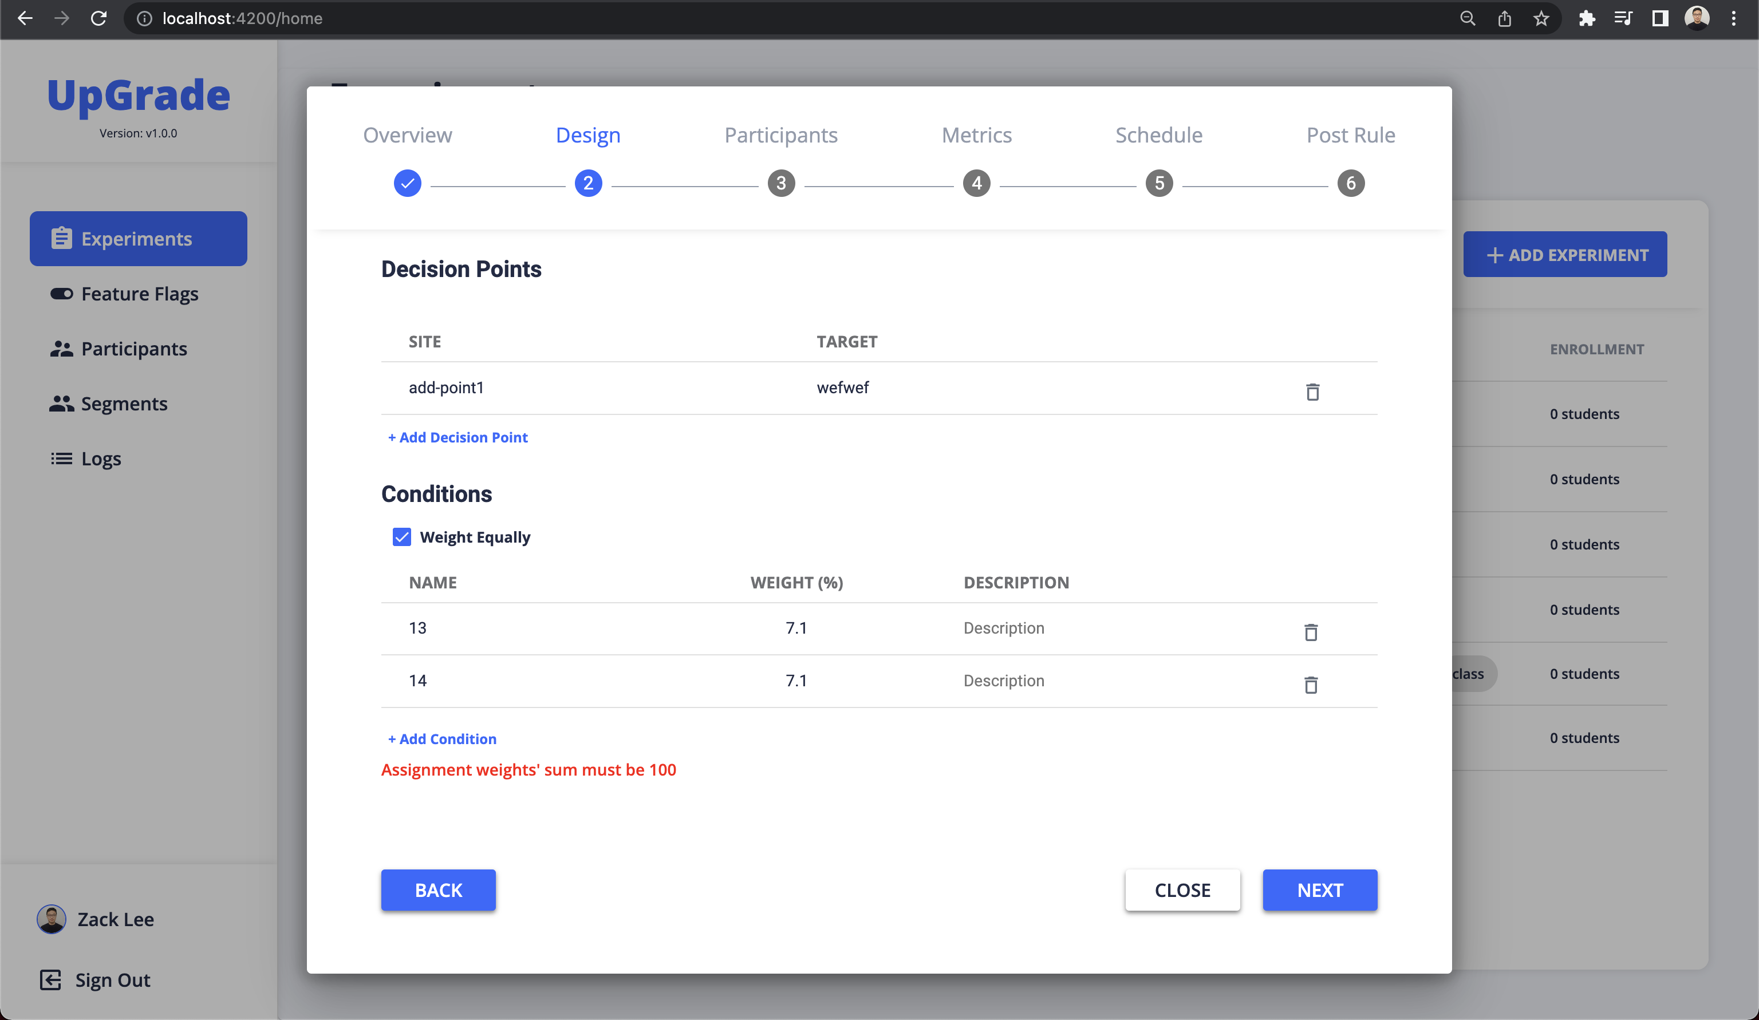The image size is (1759, 1020).
Task: Reload the page in the browser
Action: tap(98, 19)
